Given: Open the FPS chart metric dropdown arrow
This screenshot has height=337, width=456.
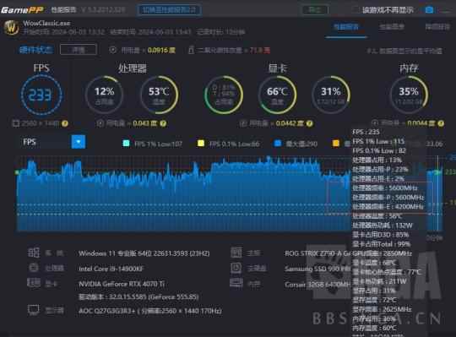Looking at the screenshot, I should coord(79,142).
